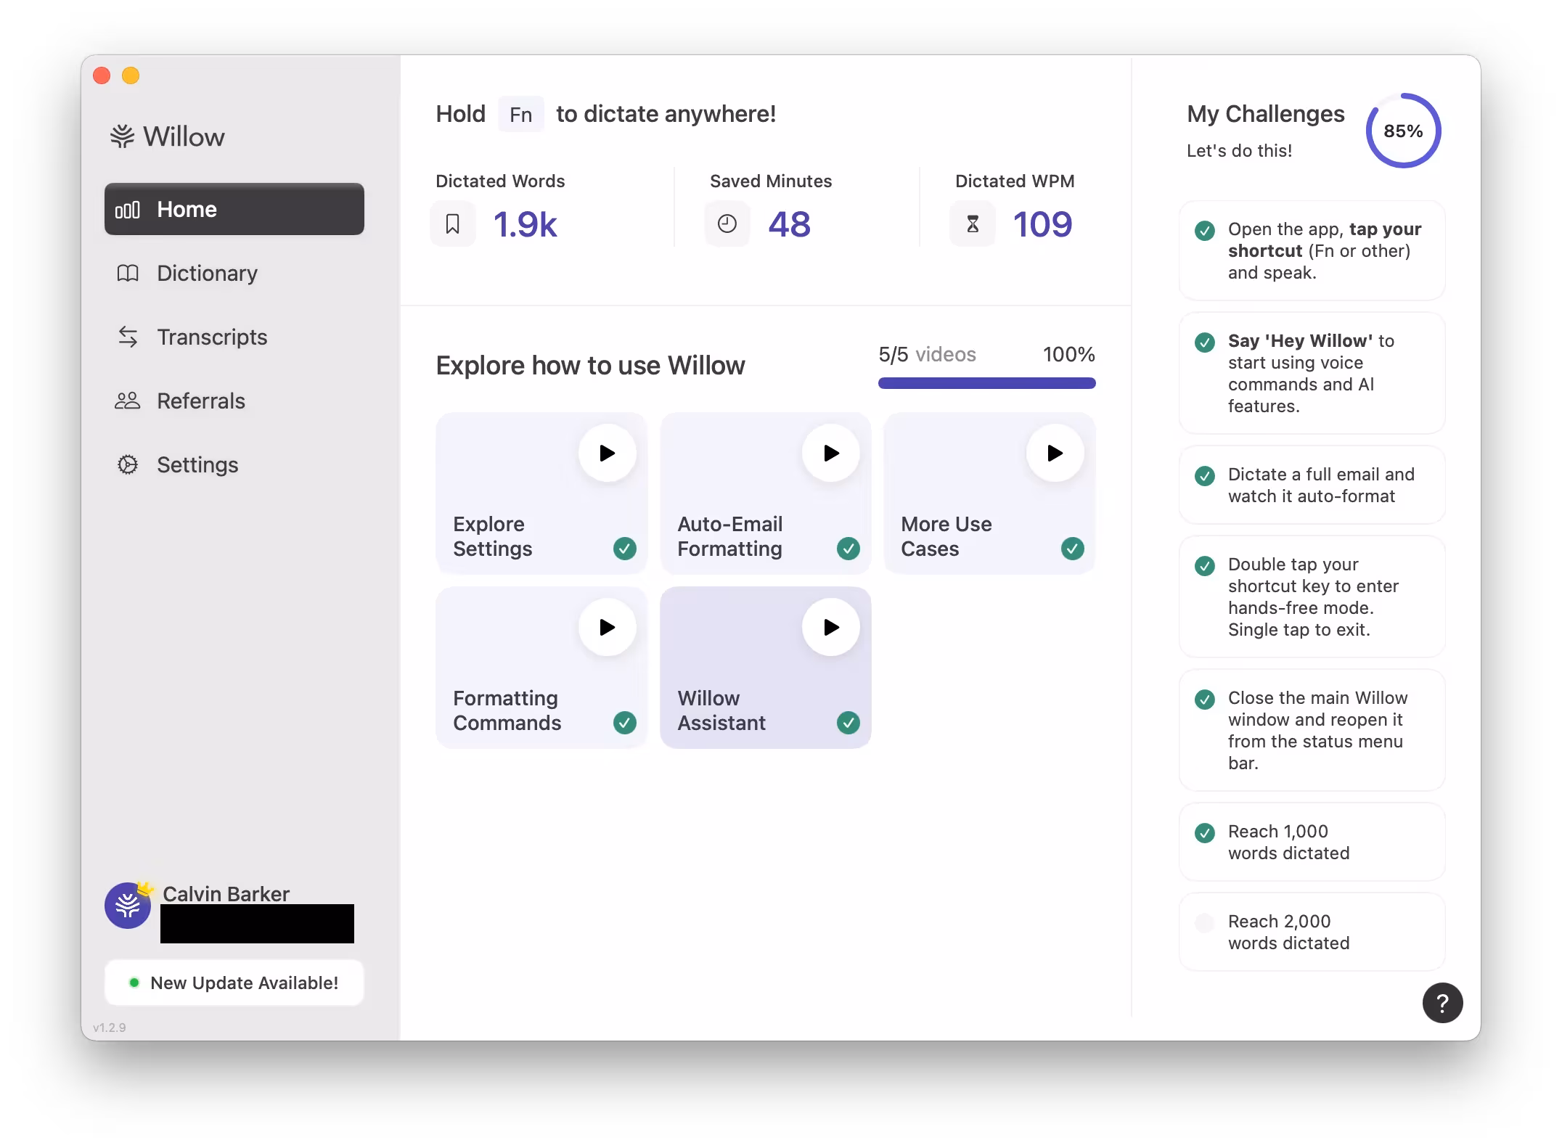
Task: Click the Dictated Words bookmark icon
Action: [x=453, y=224]
